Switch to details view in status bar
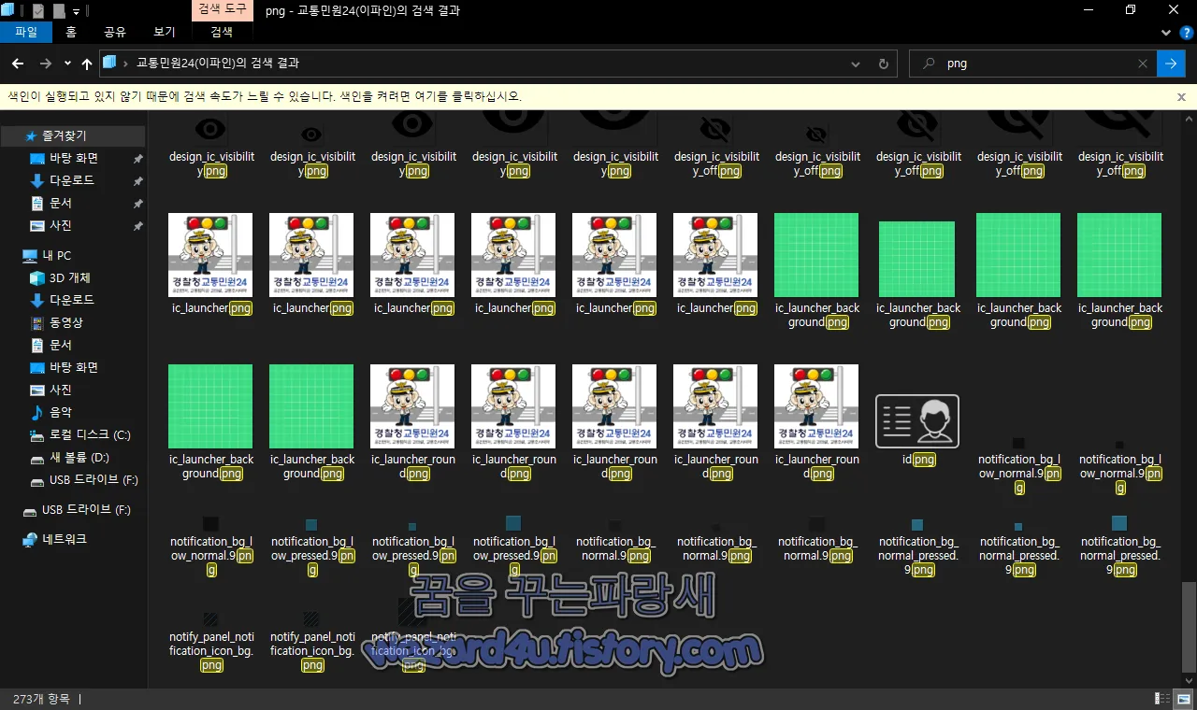This screenshot has height=710, width=1197. tap(1163, 699)
